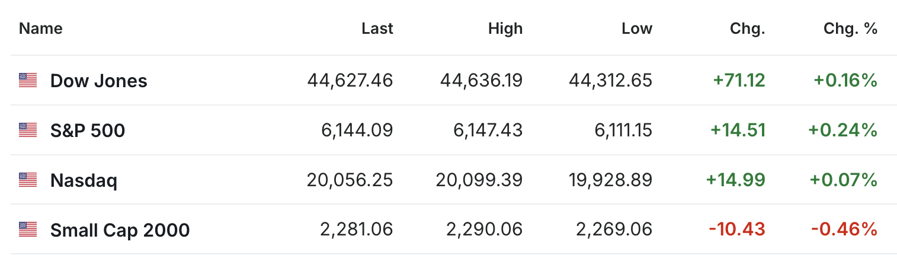Select the Nasdaq high value 20,099.39
897x255 pixels.
(x=479, y=180)
